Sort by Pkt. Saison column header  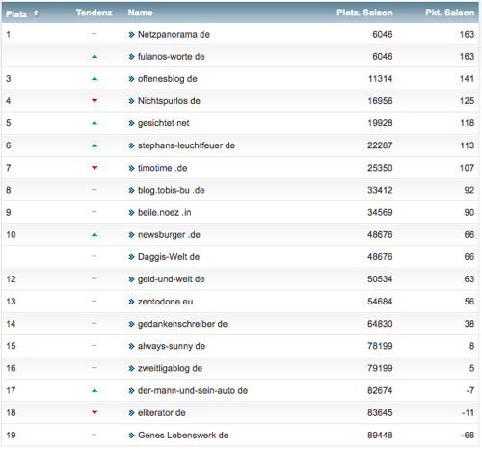[x=449, y=13]
